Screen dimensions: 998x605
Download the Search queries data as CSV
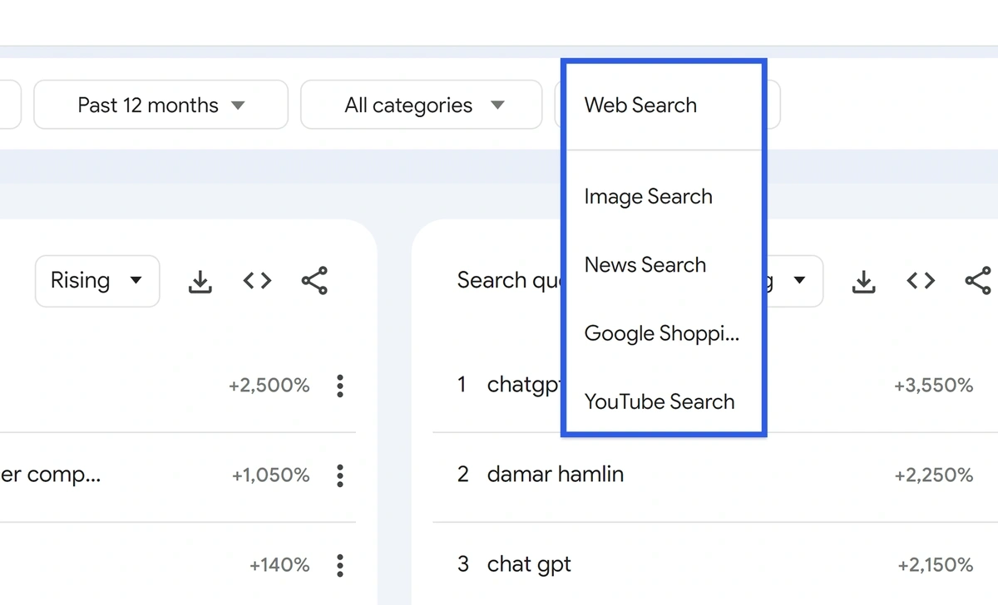864,282
